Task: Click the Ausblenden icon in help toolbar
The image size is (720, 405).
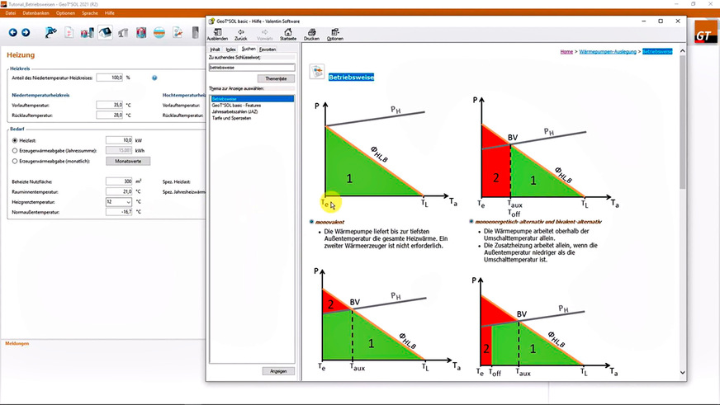Action: click(x=217, y=33)
